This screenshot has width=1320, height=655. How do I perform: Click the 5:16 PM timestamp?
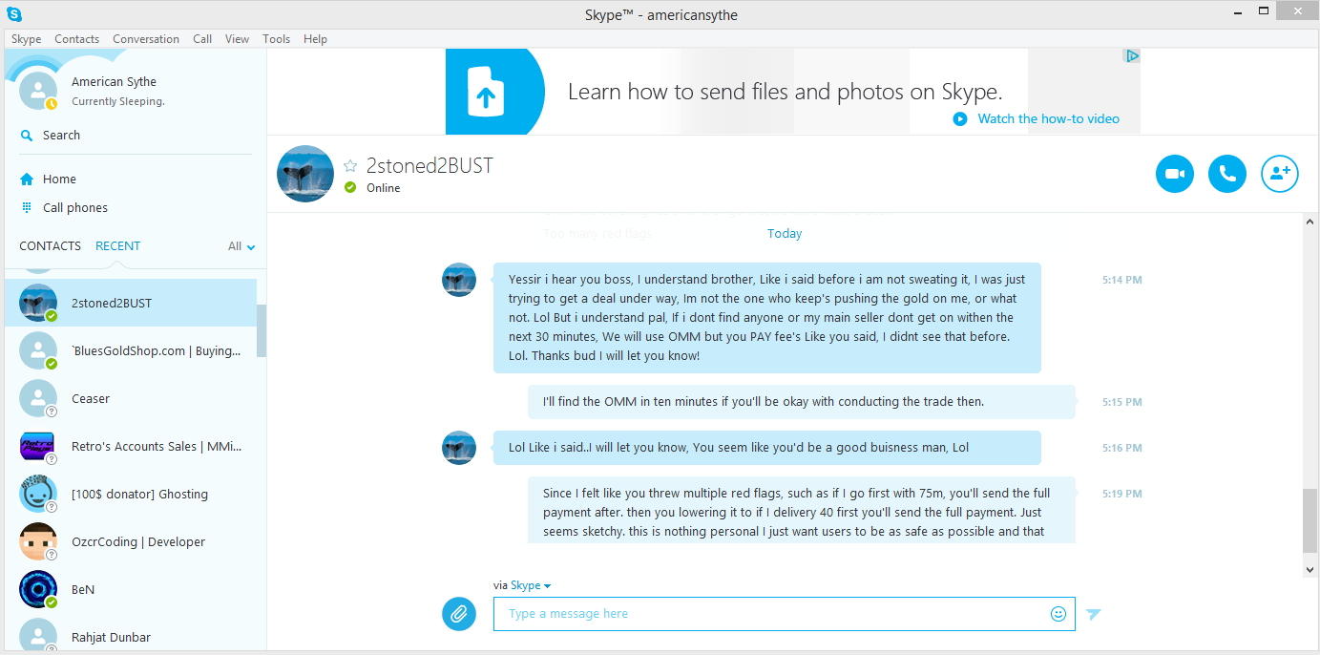click(x=1121, y=449)
